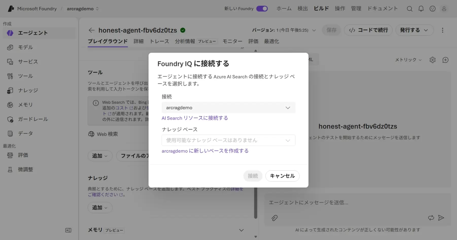Screen dimensions: 457x240
Task: Open the ナレッジ ベース dropdown
Action: (228, 140)
